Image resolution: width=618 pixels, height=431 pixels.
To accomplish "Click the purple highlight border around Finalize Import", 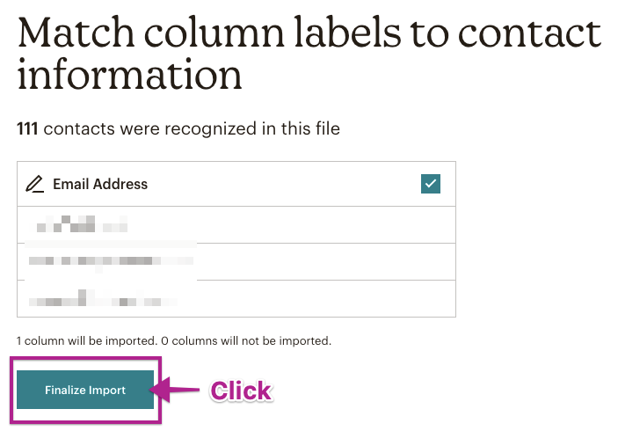I will click(85, 359).
